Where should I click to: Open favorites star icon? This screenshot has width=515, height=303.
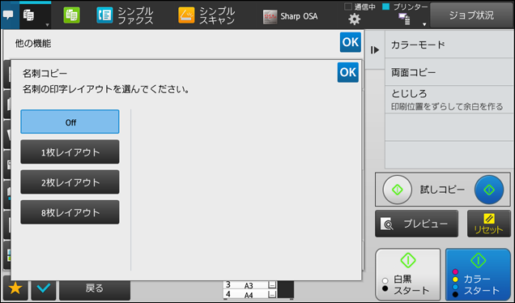(x=15, y=288)
